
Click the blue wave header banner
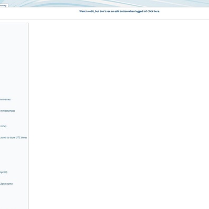[104, 3]
